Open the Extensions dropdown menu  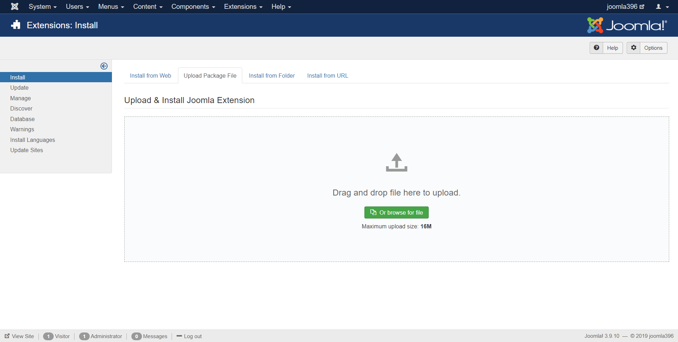click(243, 7)
